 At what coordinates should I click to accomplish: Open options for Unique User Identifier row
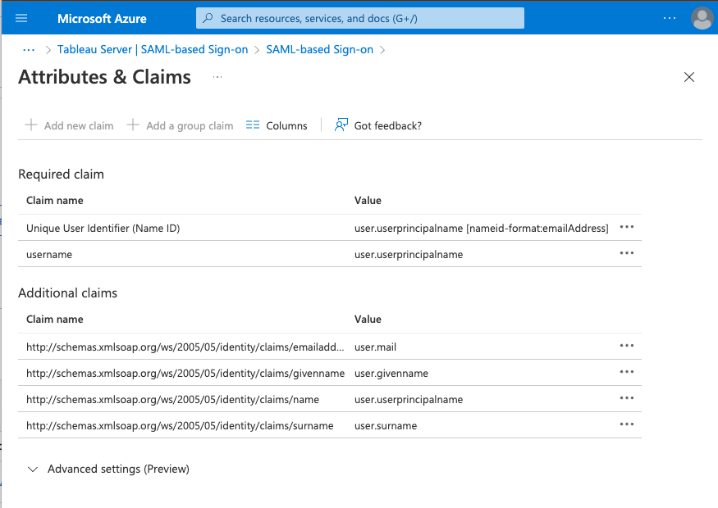point(627,227)
